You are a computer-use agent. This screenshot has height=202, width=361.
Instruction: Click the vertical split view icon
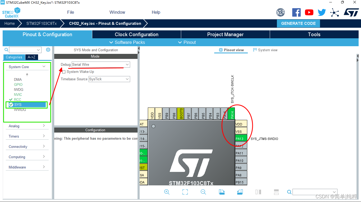pos(258,192)
